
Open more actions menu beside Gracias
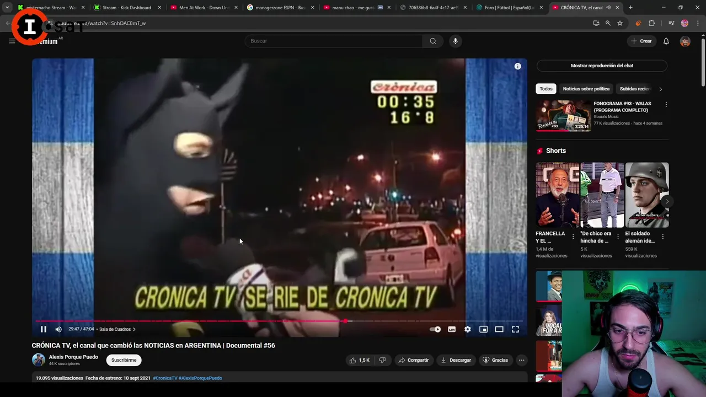(521, 360)
